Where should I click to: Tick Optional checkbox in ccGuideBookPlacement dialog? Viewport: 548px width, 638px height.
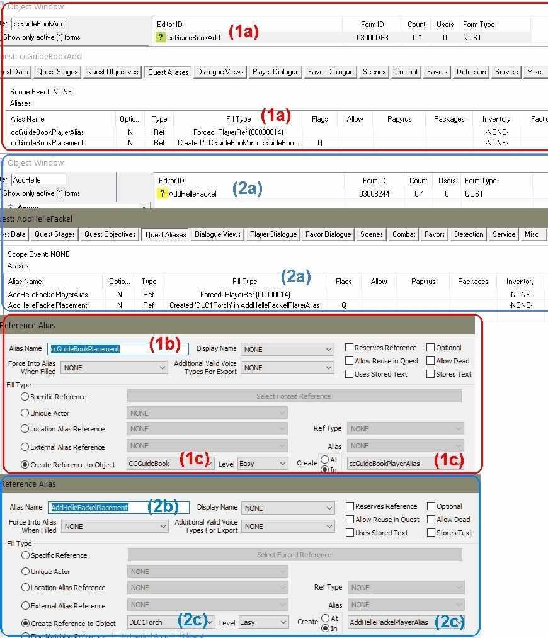(431, 348)
